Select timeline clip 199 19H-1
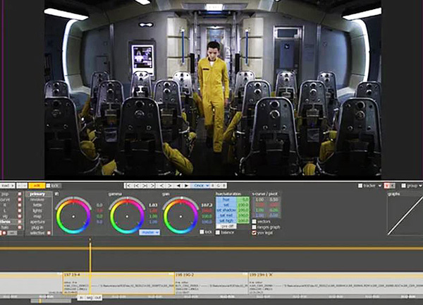The image size is (423, 305). (336, 283)
